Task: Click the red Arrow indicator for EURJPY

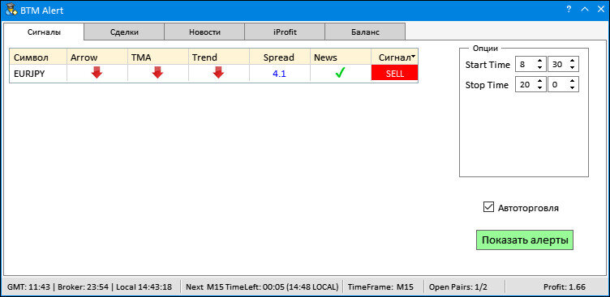Action: pyautogui.click(x=97, y=73)
